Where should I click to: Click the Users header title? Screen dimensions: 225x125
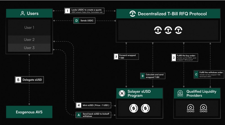tap(33, 13)
